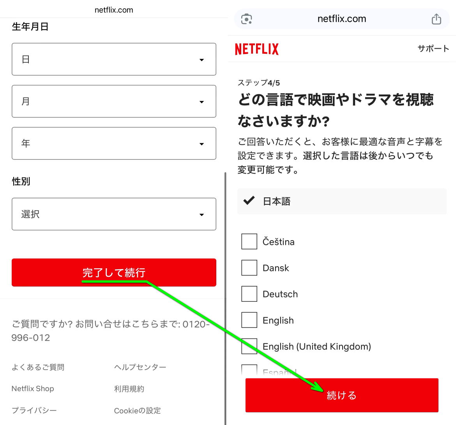Open the 月 month dropdown

pos(114,101)
